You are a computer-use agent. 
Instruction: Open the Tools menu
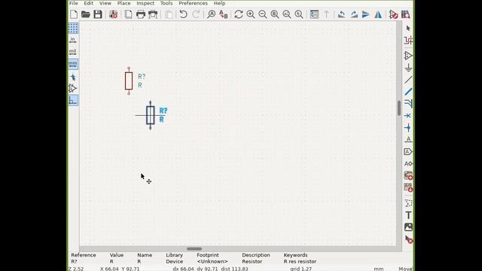pyautogui.click(x=166, y=3)
